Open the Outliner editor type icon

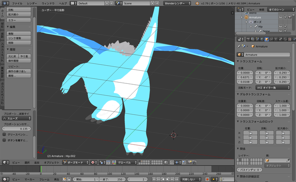[240, 10]
